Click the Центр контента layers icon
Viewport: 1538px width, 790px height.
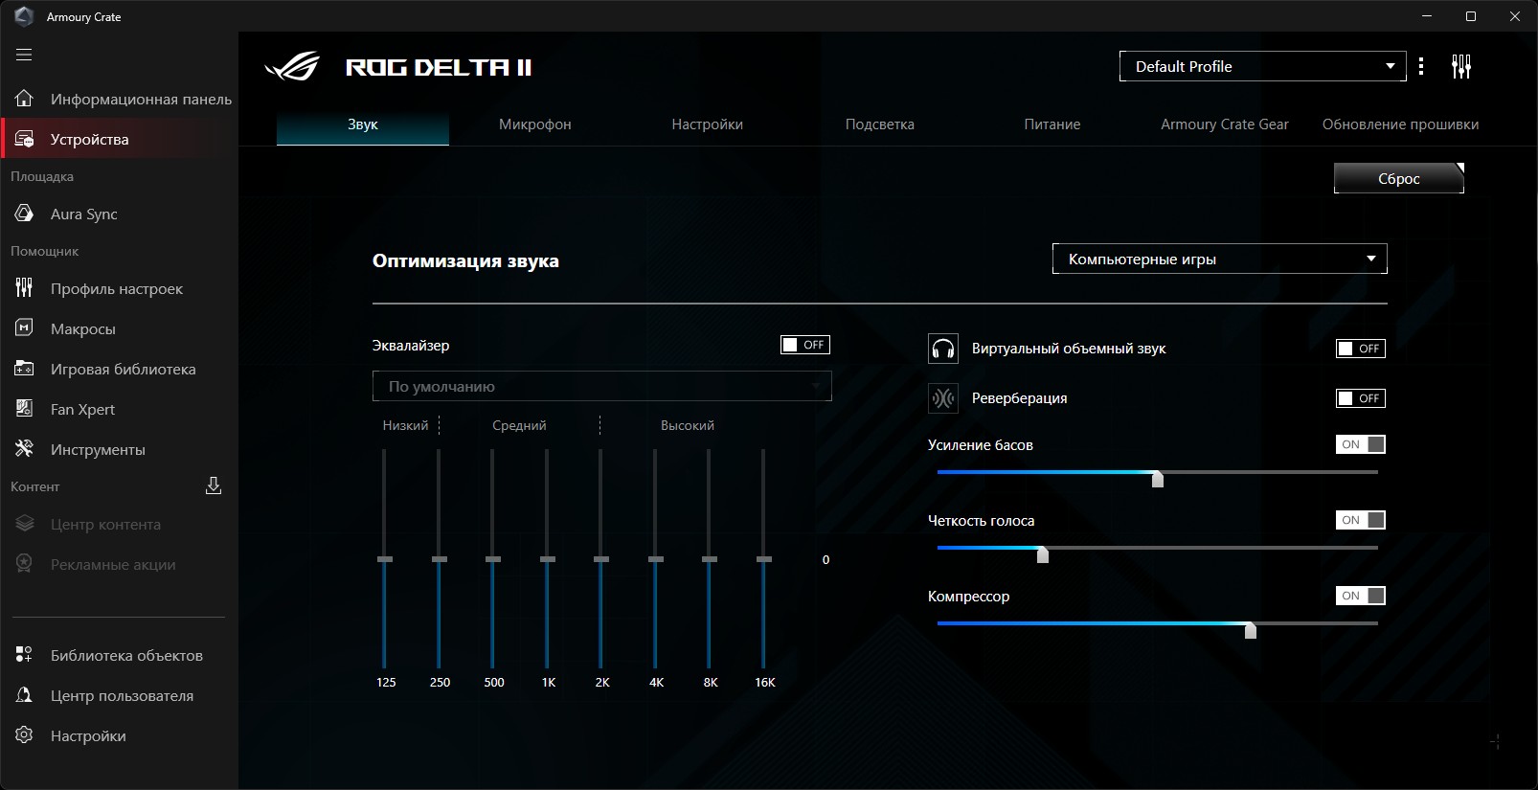[x=24, y=524]
